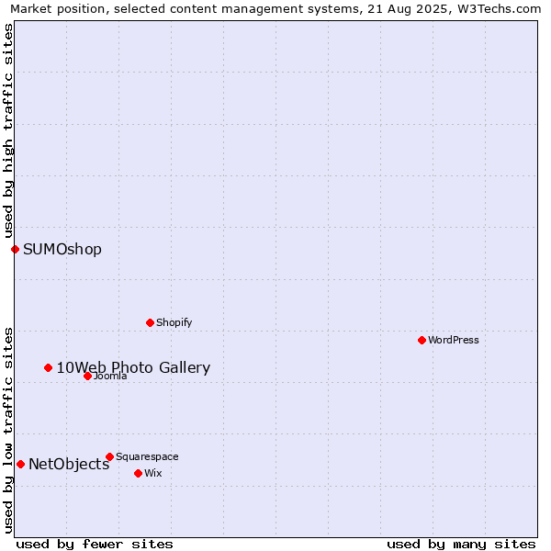551x551 pixels.
Task: Select the 10Web Photo Gallery data point
Action: tap(49, 368)
